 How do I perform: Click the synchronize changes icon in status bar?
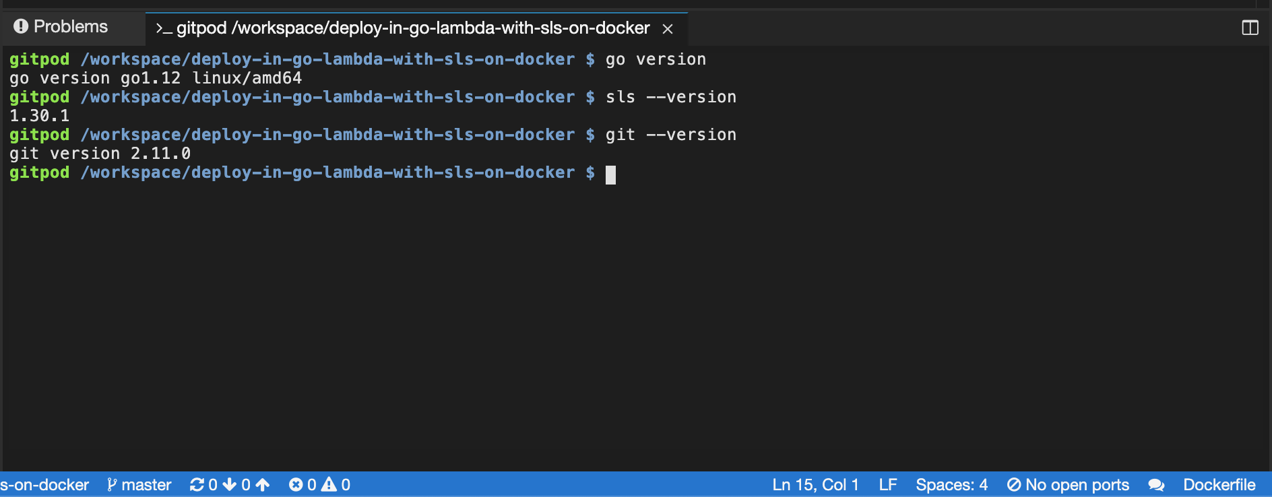197,484
